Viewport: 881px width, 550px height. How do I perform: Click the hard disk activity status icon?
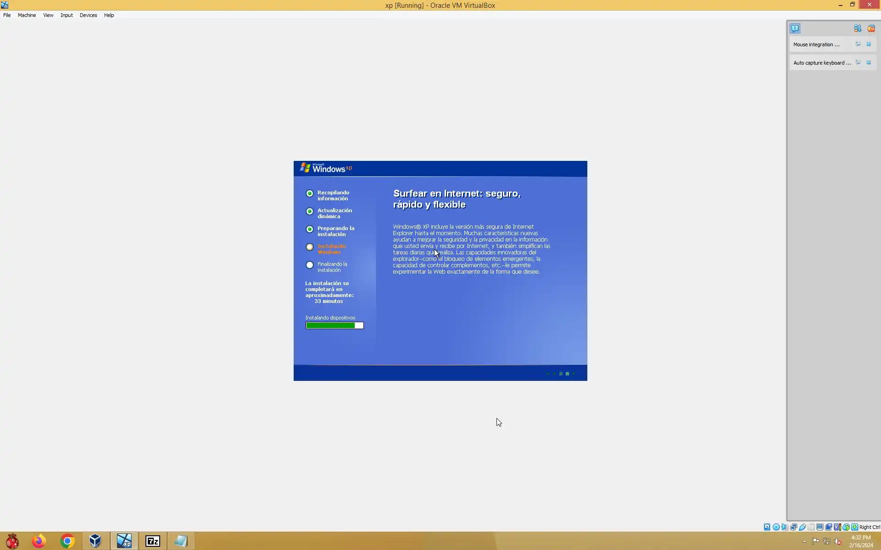pos(767,527)
